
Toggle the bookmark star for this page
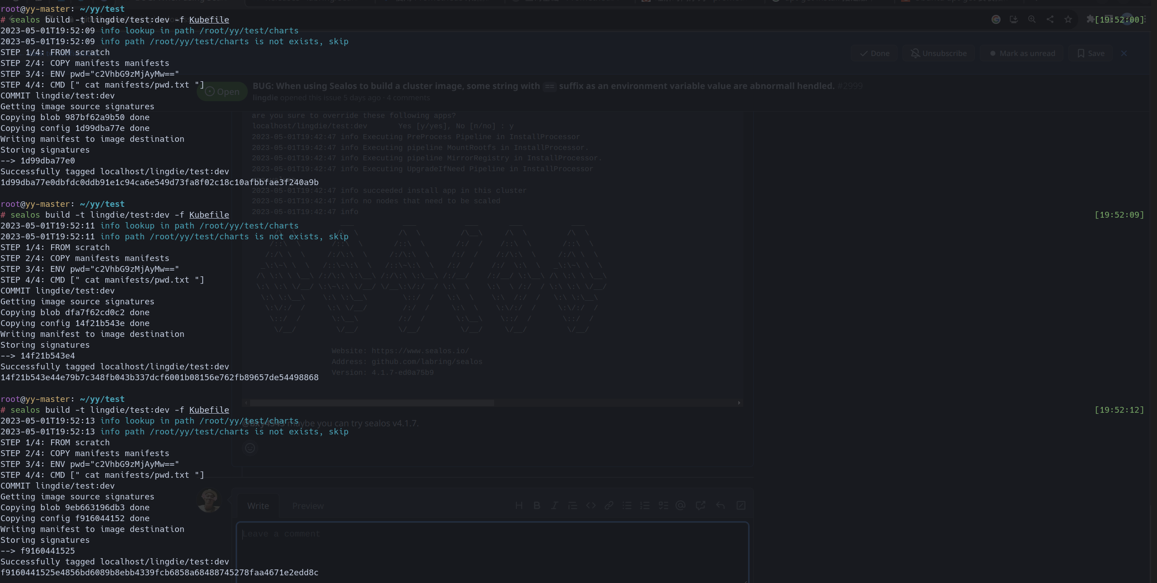click(x=1068, y=19)
